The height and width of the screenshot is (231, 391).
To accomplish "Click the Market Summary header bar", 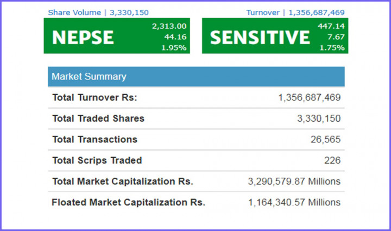I will point(195,77).
